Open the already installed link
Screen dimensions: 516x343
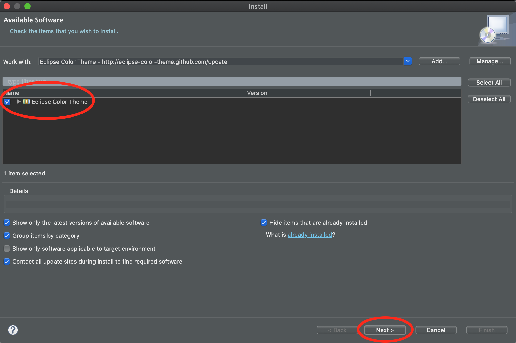310,235
